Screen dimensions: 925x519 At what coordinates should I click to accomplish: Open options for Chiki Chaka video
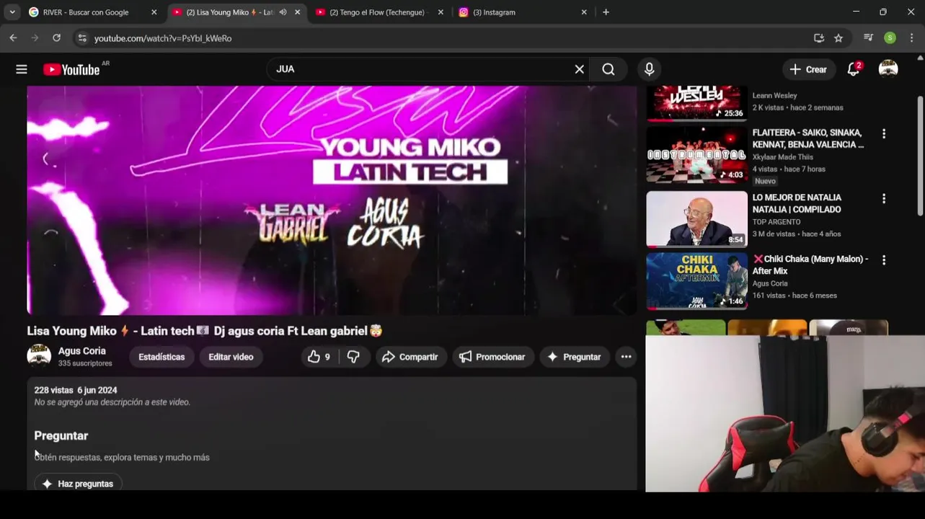tap(884, 260)
